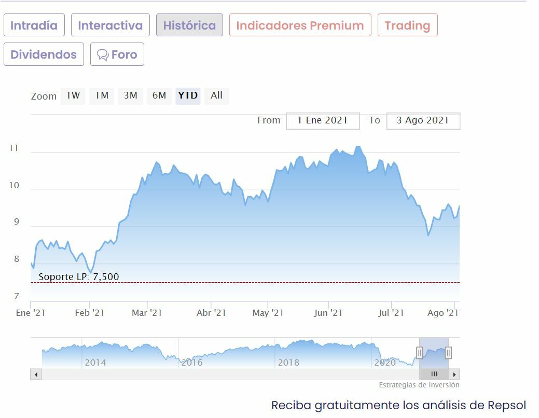Set zoom range to 1W

point(73,95)
